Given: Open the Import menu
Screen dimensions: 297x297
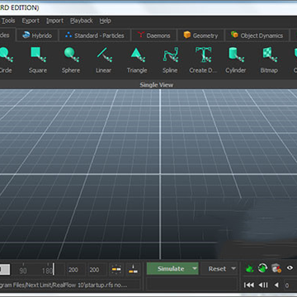Looking at the screenshot, I should click(x=54, y=21).
